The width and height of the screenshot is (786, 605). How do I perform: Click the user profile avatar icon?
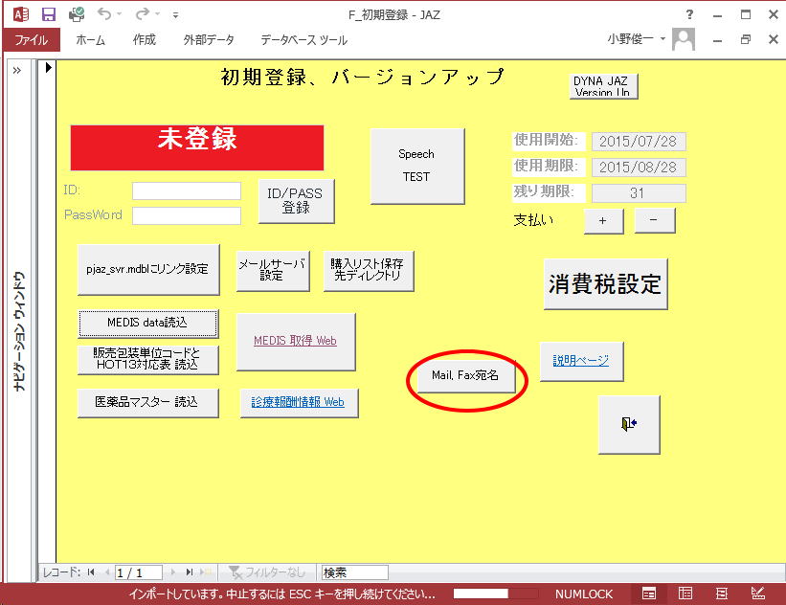coord(684,38)
